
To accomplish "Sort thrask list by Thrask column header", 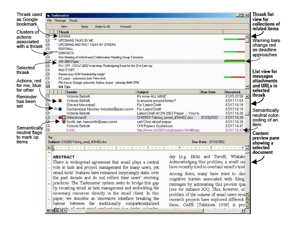I will [x=140, y=32].
